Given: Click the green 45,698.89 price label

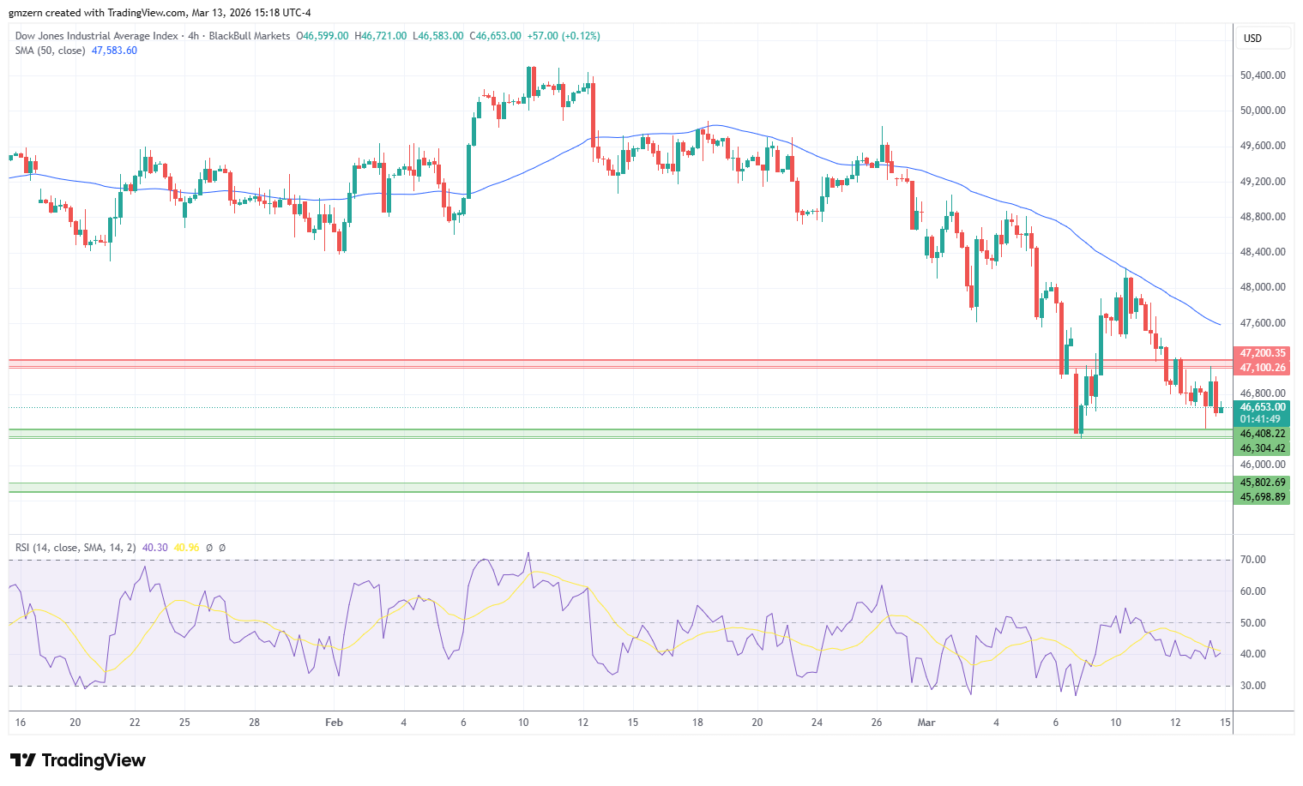Looking at the screenshot, I should pyautogui.click(x=1262, y=497).
